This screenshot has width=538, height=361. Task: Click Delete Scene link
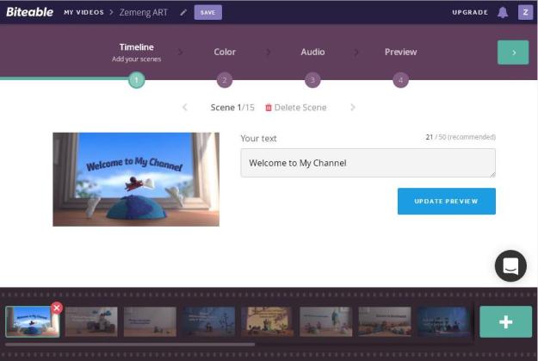click(x=296, y=108)
